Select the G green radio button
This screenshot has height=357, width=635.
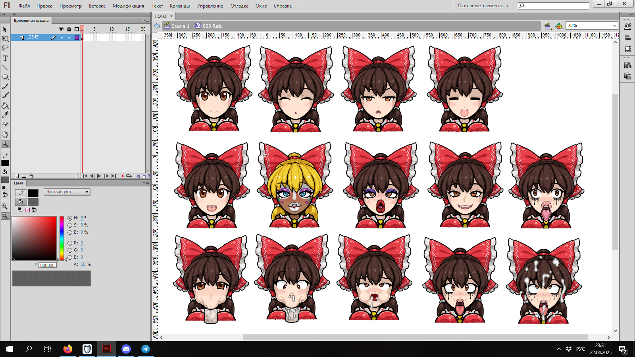click(x=70, y=250)
